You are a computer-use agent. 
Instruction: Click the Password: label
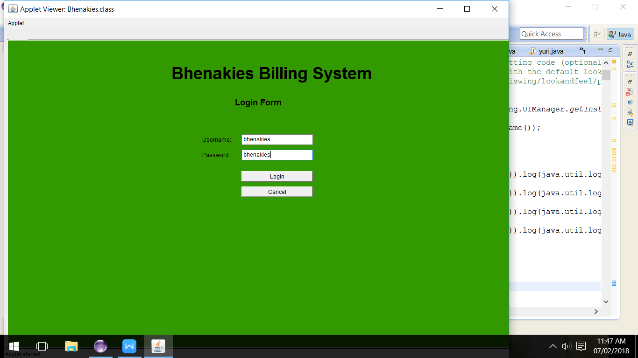pyautogui.click(x=216, y=155)
